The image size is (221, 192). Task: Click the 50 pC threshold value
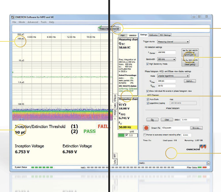coord(20,132)
